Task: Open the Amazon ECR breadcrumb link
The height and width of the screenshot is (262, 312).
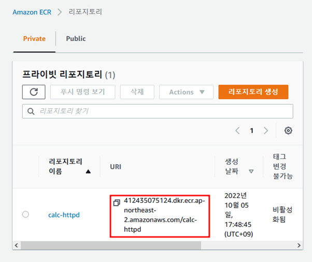Action: click(32, 12)
